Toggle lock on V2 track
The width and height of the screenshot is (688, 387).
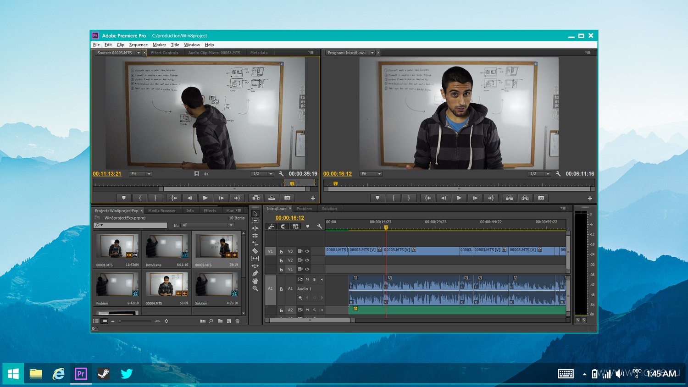(x=281, y=260)
